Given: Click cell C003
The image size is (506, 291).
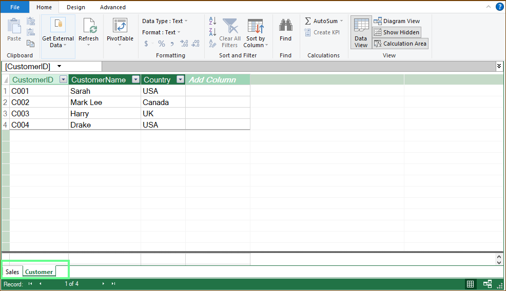Looking at the screenshot, I should (38, 113).
